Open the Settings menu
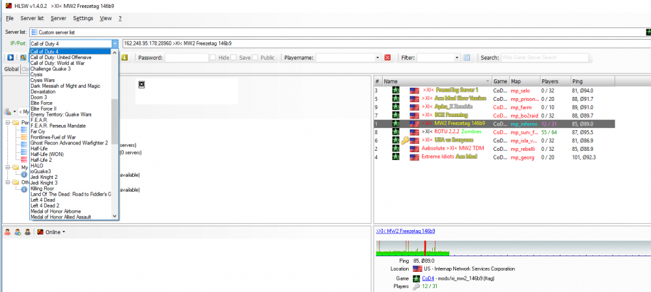Viewport: 651px width, 292px height. tap(83, 18)
